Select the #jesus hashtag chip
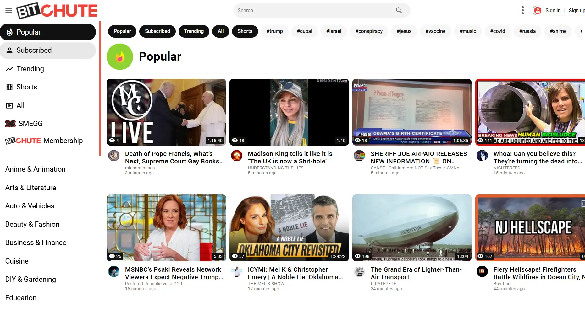585x309 pixels. [404, 31]
